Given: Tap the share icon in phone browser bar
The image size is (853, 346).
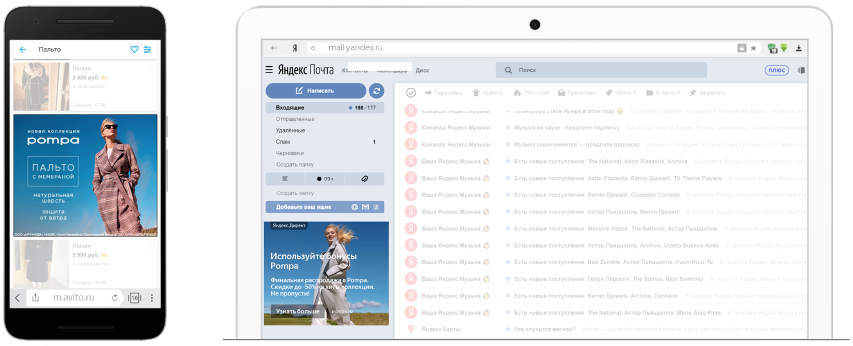Looking at the screenshot, I should (35, 297).
